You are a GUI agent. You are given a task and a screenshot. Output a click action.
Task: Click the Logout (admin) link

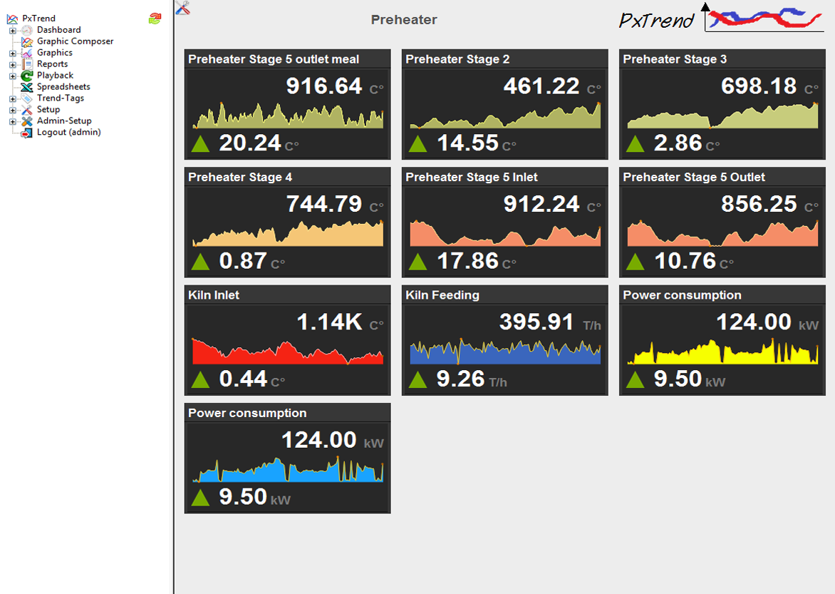pyautogui.click(x=68, y=133)
